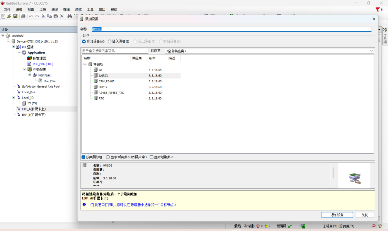Click the Paste clipboard icon
The width and height of the screenshot is (388, 231).
pos(56,16)
